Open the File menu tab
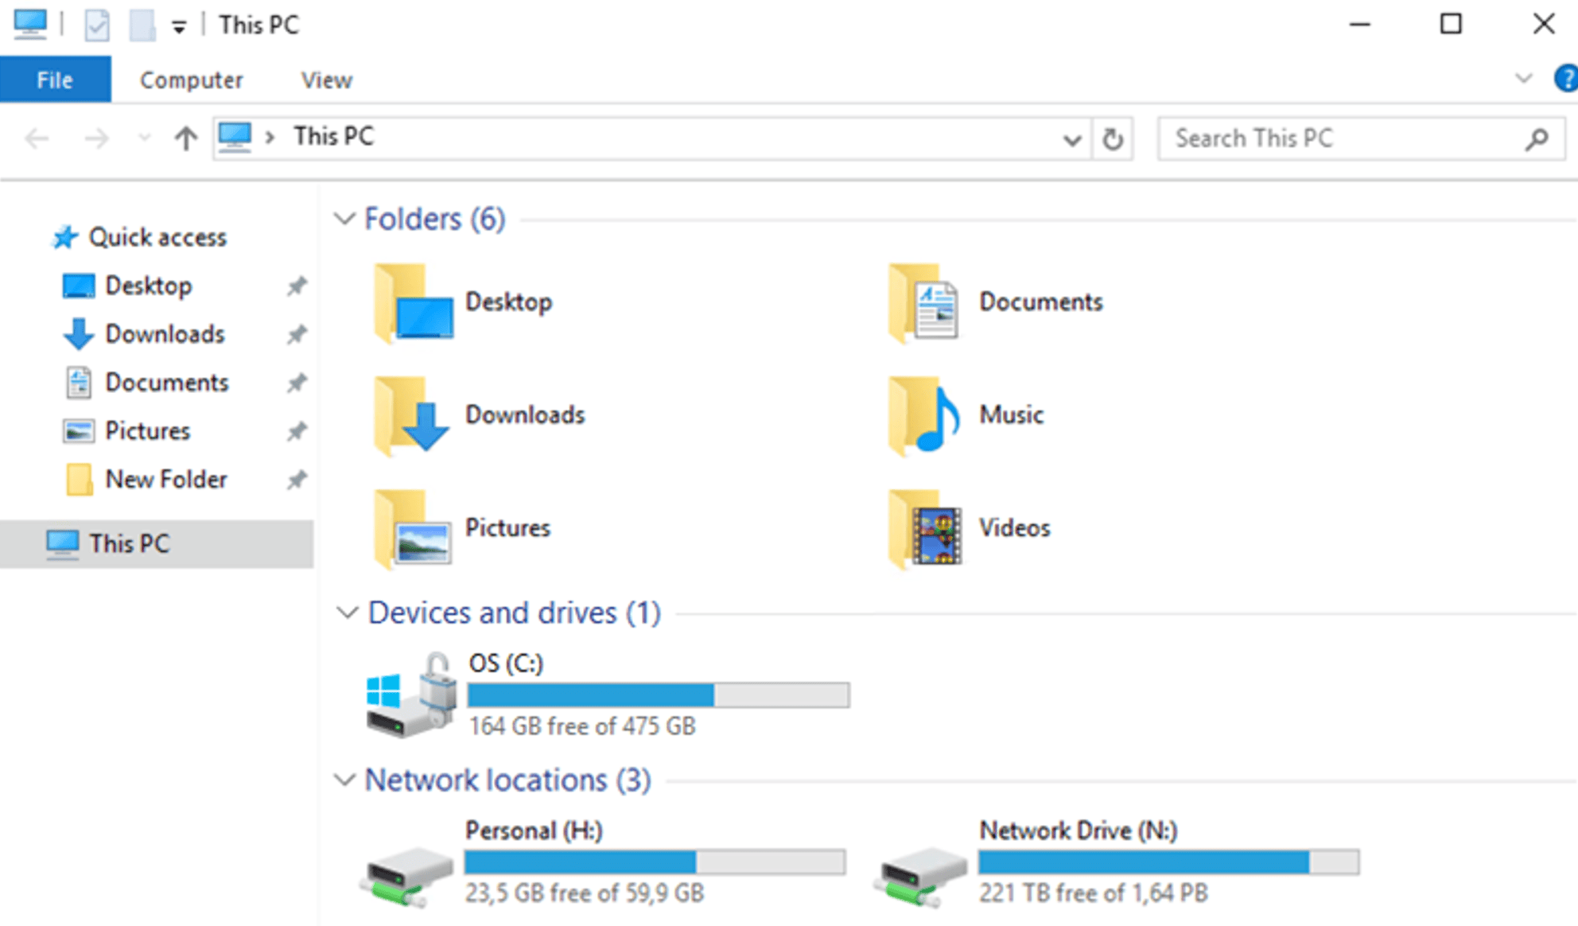Screen dimensions: 1578x926 tap(55, 80)
